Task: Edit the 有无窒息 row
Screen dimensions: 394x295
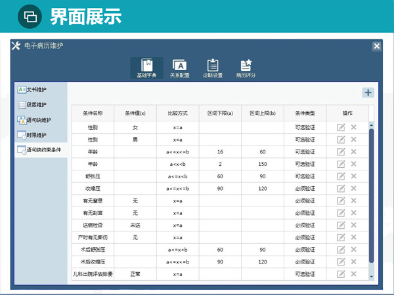Action: tap(341, 201)
